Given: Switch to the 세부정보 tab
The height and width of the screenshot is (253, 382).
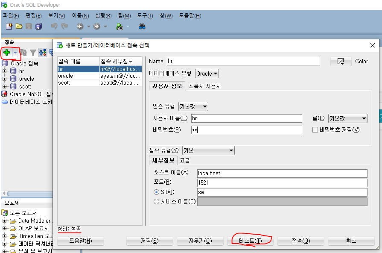Looking at the screenshot, I should [163, 160].
